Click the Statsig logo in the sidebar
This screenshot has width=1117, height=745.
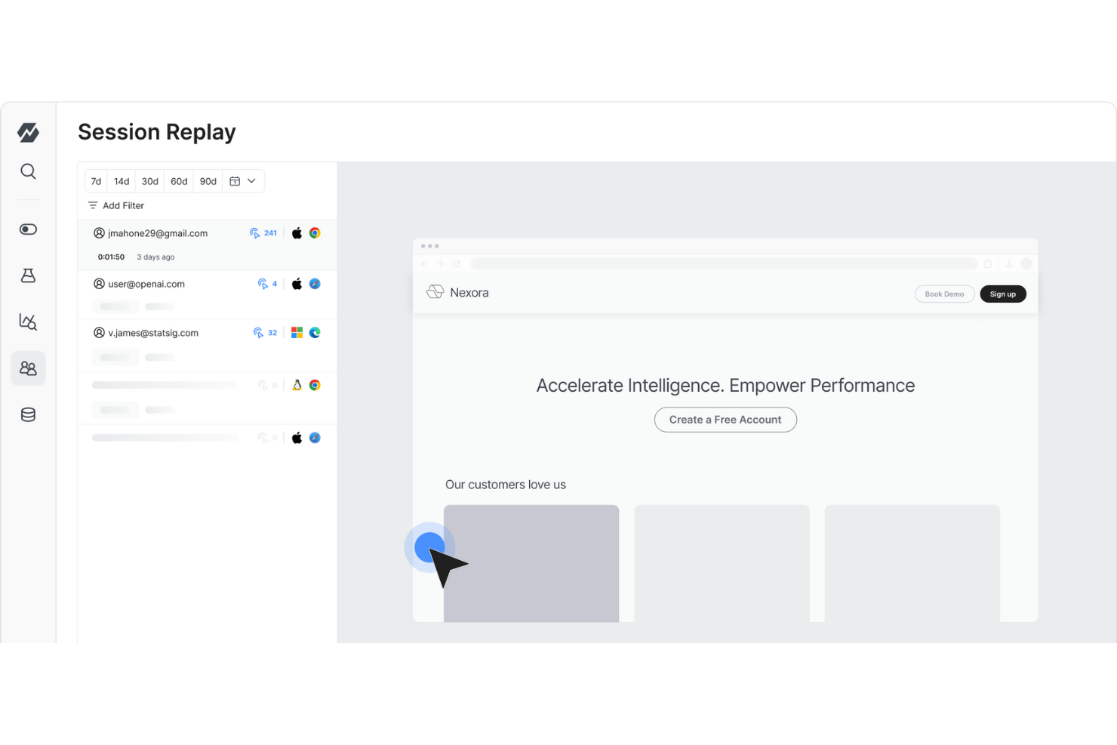pos(28,133)
